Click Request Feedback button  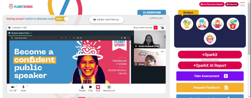click(210, 87)
